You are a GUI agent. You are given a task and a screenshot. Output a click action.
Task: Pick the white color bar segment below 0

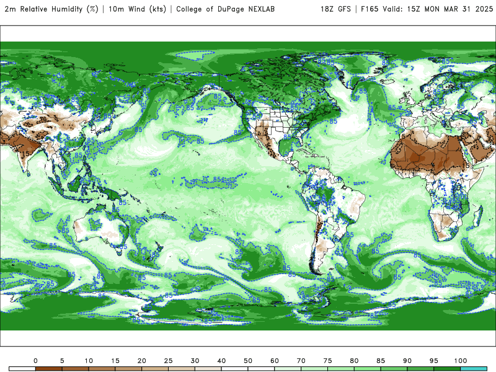pos(22,369)
